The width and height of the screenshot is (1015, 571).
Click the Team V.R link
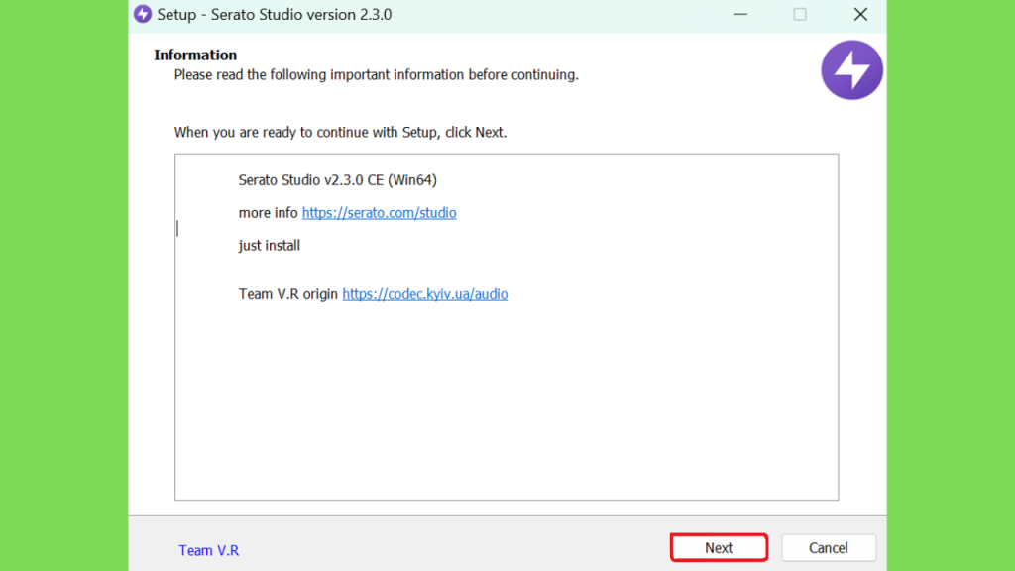[208, 550]
